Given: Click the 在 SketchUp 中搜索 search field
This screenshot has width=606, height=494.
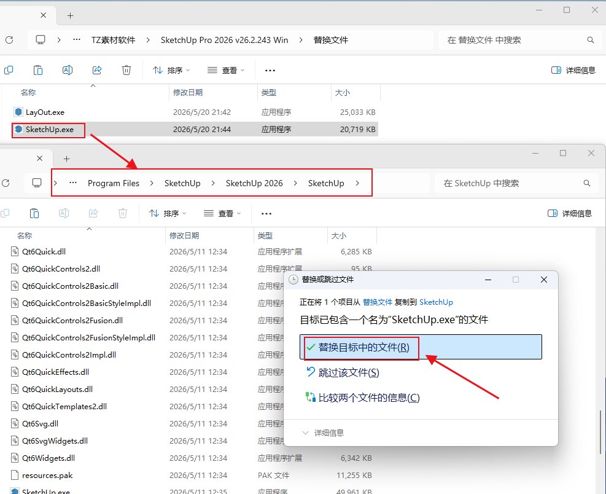Looking at the screenshot, I should coord(518,183).
